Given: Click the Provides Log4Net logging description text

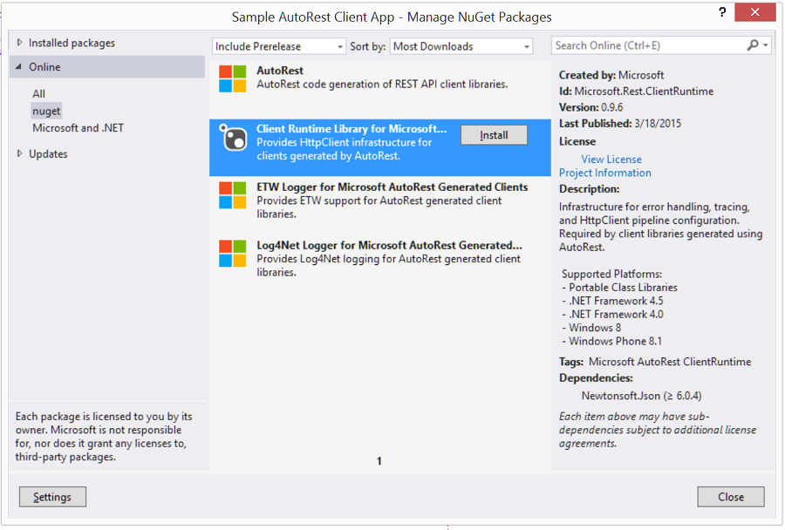Looking at the screenshot, I should 388,266.
